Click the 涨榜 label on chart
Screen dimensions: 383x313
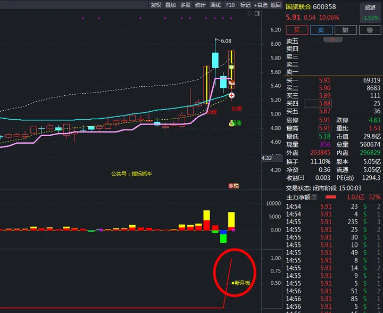pyautogui.click(x=234, y=186)
